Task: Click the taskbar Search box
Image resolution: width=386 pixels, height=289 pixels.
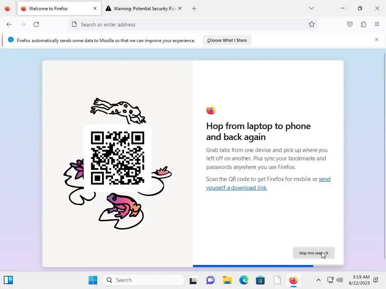Action: coord(144,280)
